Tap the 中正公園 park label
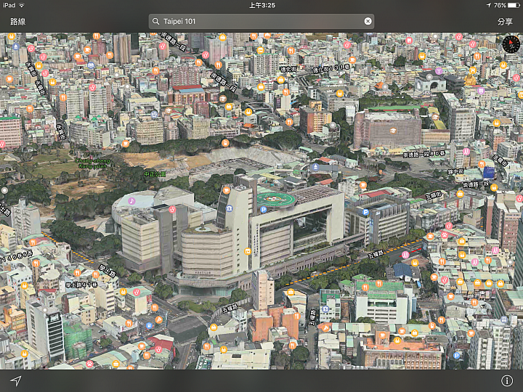 click(x=155, y=174)
